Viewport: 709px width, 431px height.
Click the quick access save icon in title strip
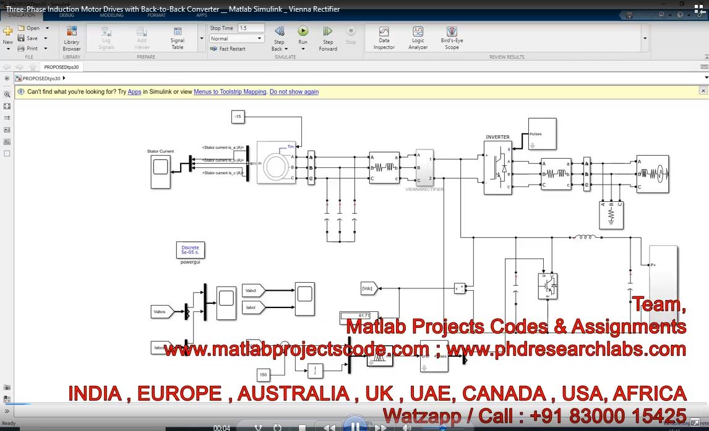click(629, 15)
